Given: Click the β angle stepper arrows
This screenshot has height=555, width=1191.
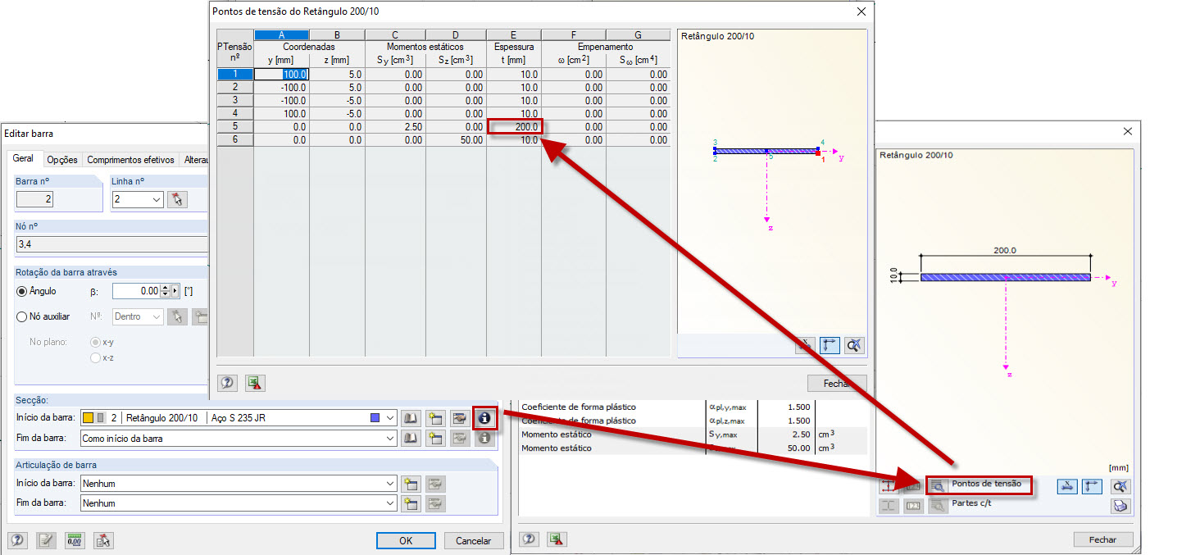Looking at the screenshot, I should (x=165, y=291).
